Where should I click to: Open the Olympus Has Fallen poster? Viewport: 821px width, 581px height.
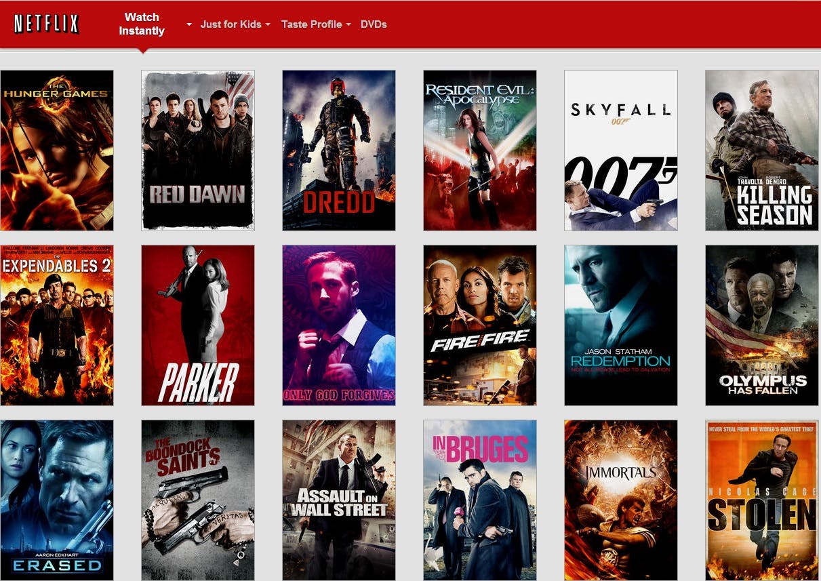coord(762,325)
